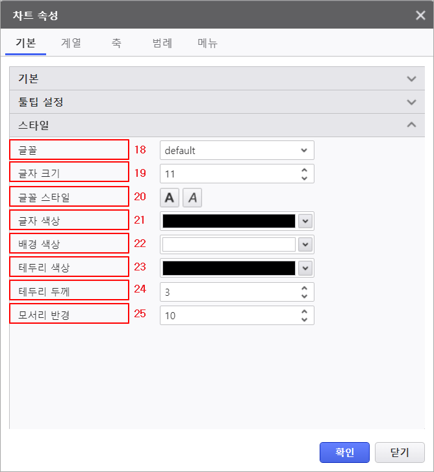Expand the 기본 section chevron
This screenshot has width=434, height=472.
(411, 79)
